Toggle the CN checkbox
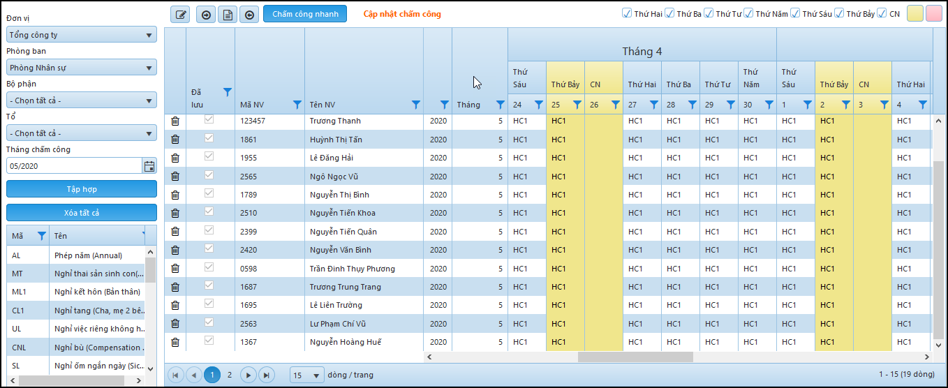Image resolution: width=948 pixels, height=388 pixels. (882, 13)
